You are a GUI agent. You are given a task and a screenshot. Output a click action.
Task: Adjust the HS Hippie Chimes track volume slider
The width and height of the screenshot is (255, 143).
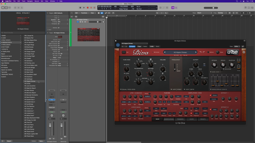[x=95, y=22]
